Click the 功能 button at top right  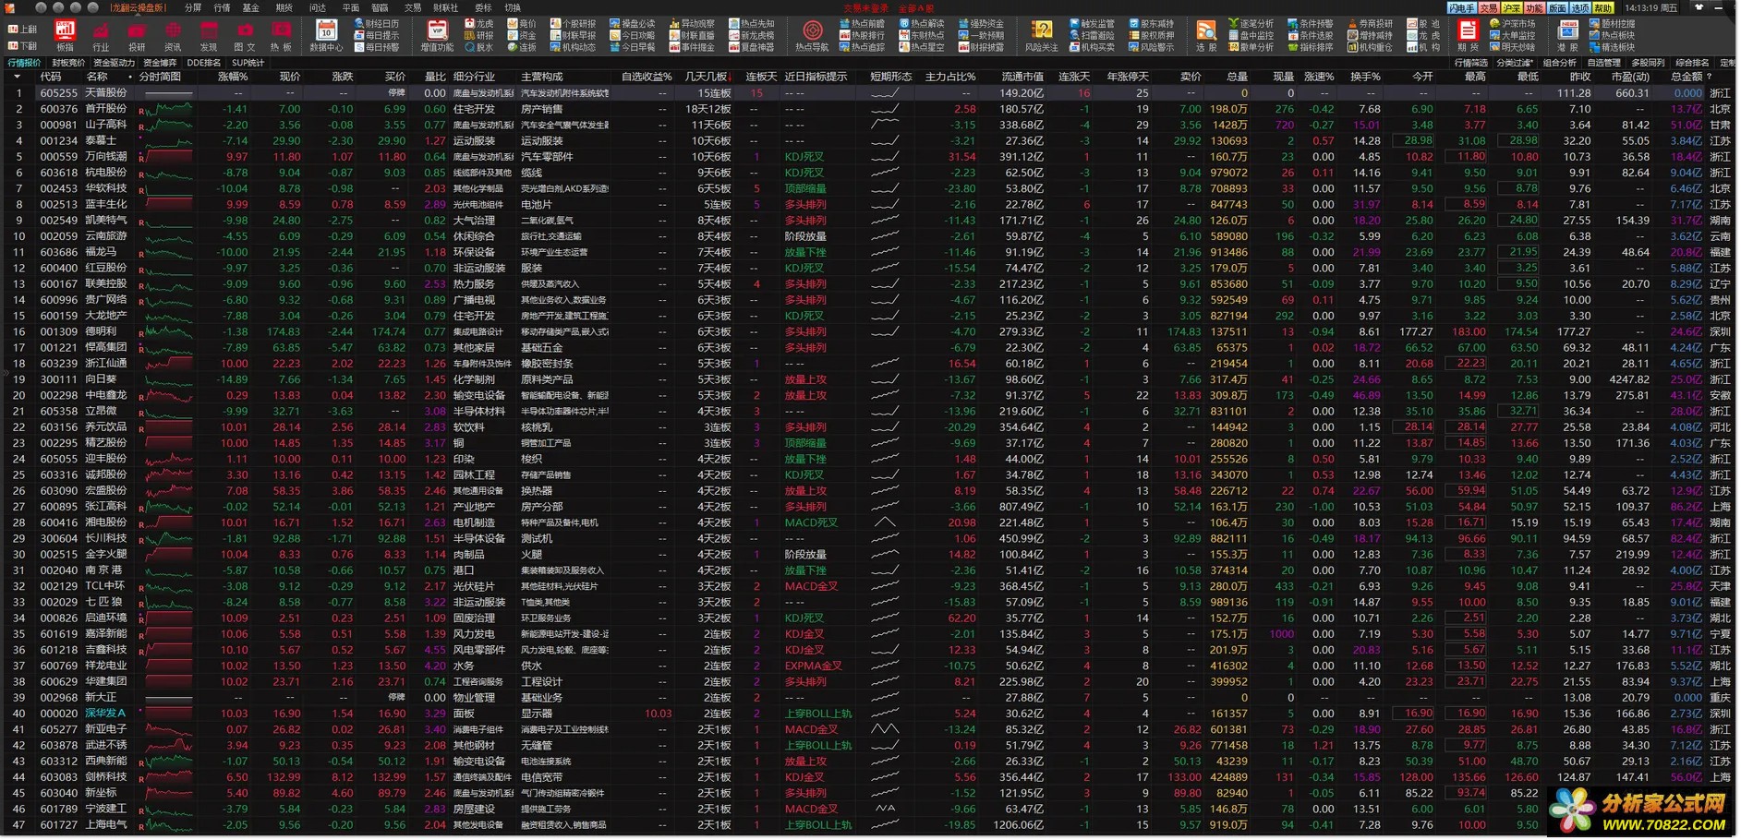(x=1534, y=7)
